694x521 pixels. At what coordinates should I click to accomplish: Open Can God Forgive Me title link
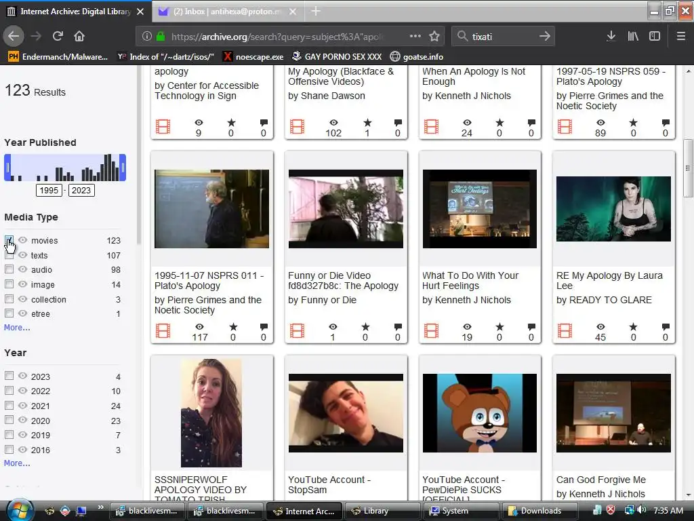[600, 480]
